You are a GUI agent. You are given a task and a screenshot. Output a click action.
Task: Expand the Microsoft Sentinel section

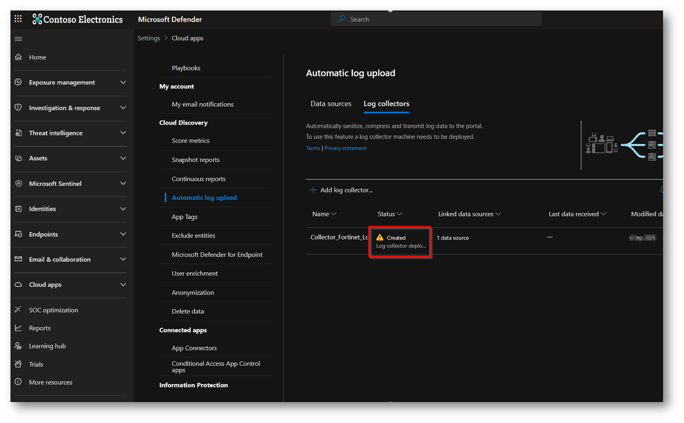tap(123, 184)
